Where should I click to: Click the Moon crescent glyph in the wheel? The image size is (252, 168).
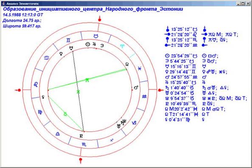[x=102, y=46]
